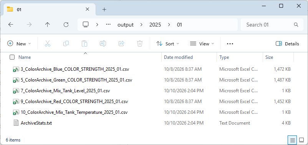Image resolution: width=308 pixels, height=145 pixels.
Task: Click Text Document type cell
Action: pos(235,123)
